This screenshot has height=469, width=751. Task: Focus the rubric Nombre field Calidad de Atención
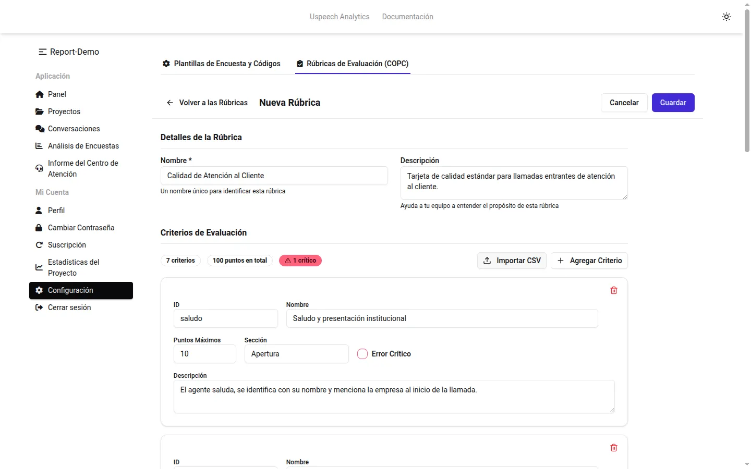[x=274, y=176]
